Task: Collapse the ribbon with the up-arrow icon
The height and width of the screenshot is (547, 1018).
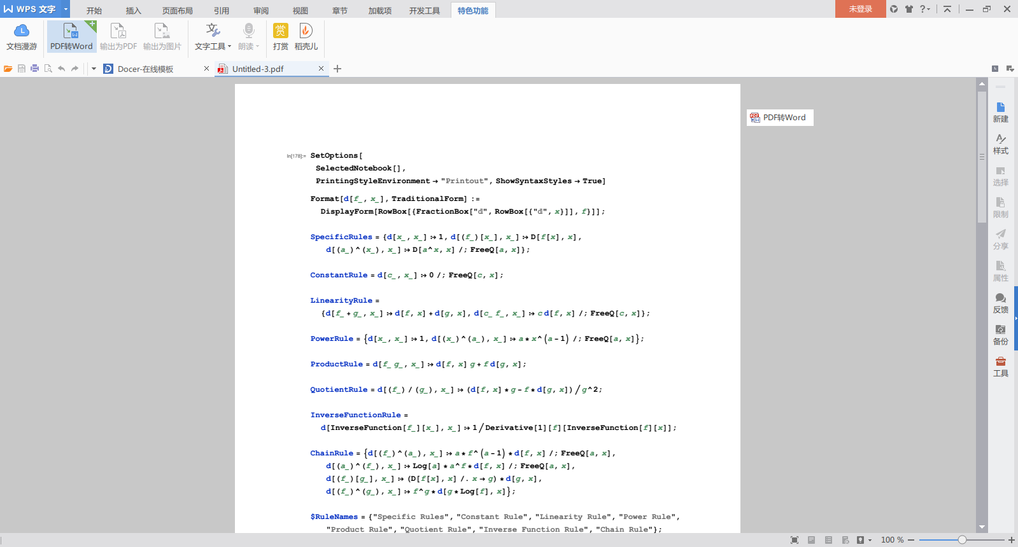Action: coord(947,9)
